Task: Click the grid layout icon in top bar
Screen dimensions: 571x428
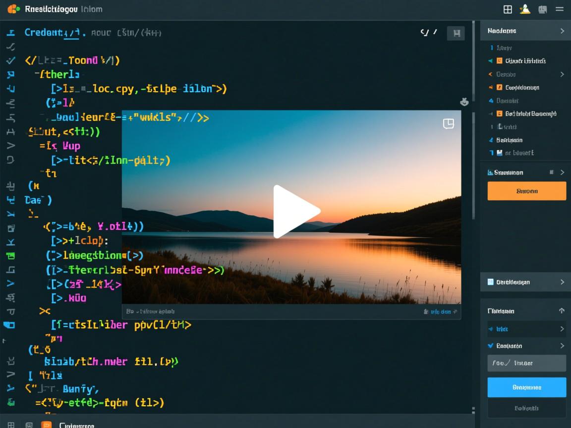Action: [508, 9]
